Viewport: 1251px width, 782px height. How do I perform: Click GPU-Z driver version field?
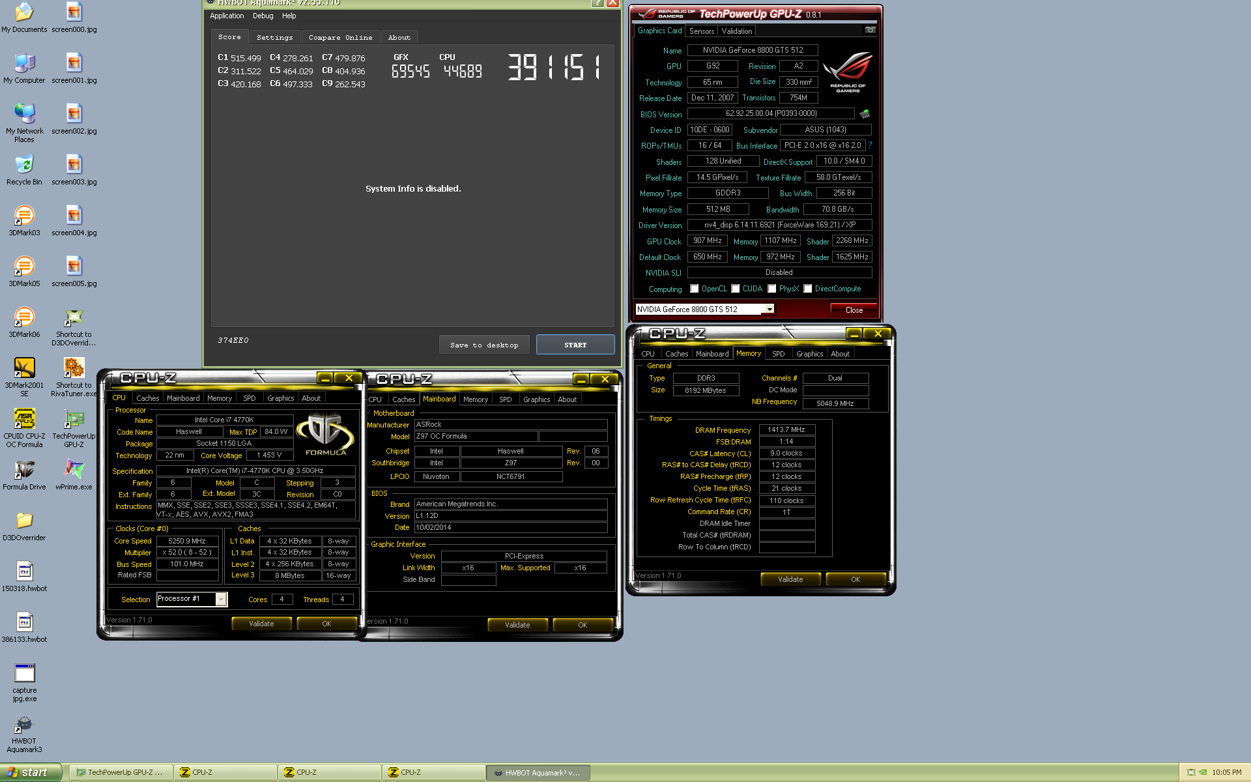pos(779,225)
